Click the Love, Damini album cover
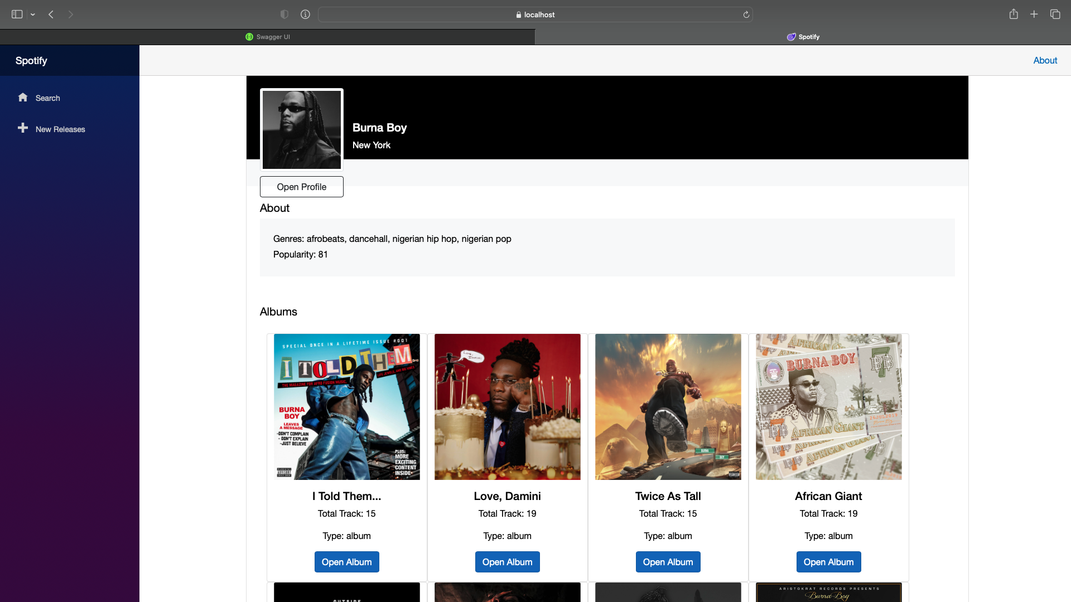The width and height of the screenshot is (1071, 602). [507, 406]
